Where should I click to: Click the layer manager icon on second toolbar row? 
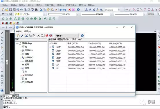point(3,14)
